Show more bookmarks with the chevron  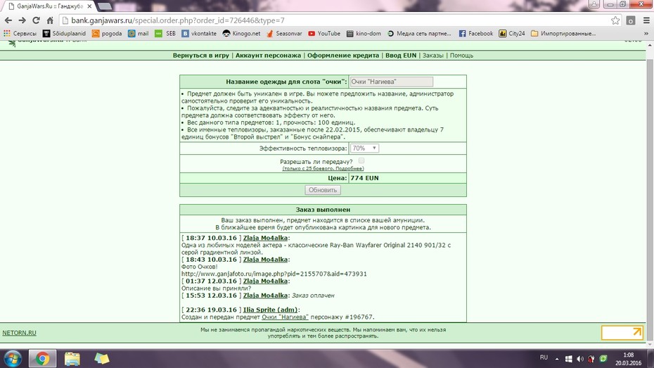pos(646,33)
